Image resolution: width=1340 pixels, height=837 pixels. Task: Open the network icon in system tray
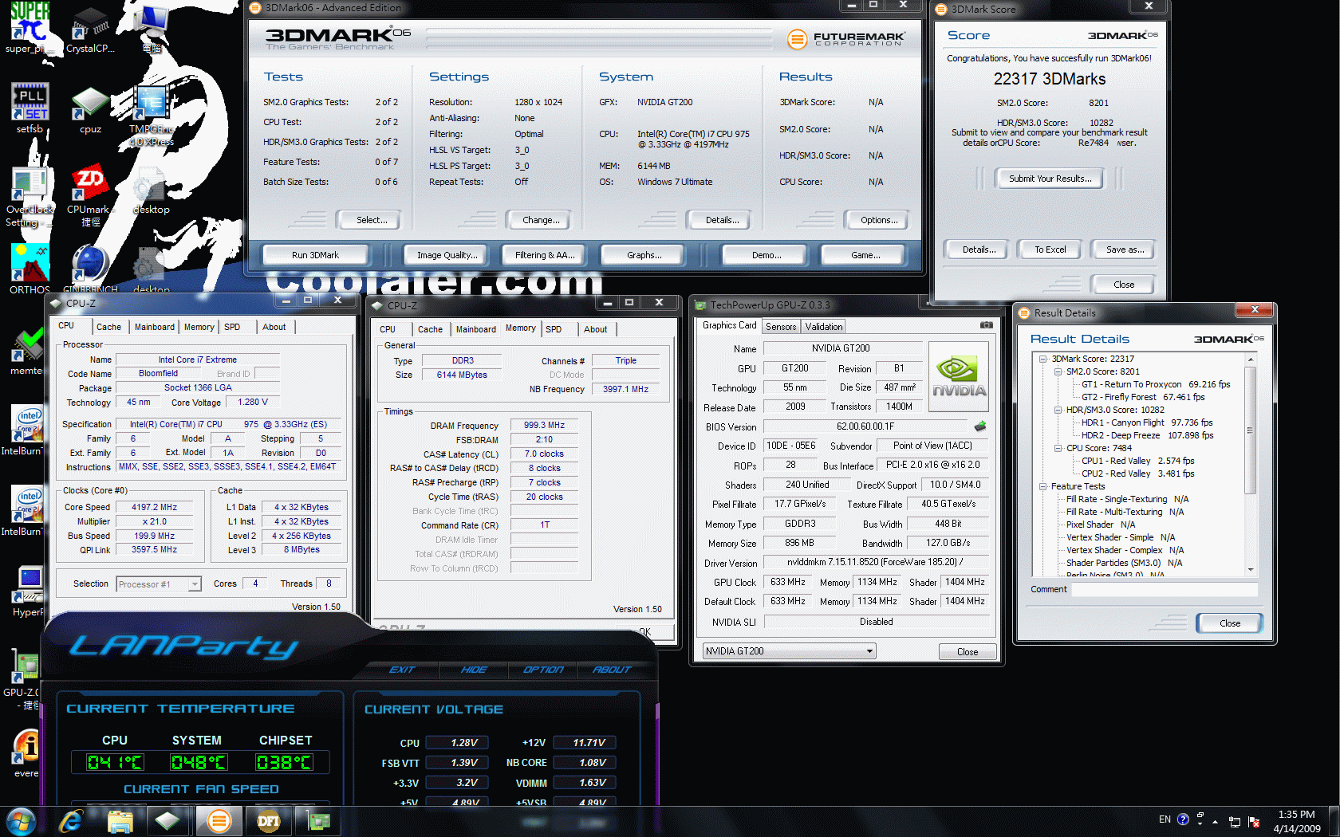1234,822
